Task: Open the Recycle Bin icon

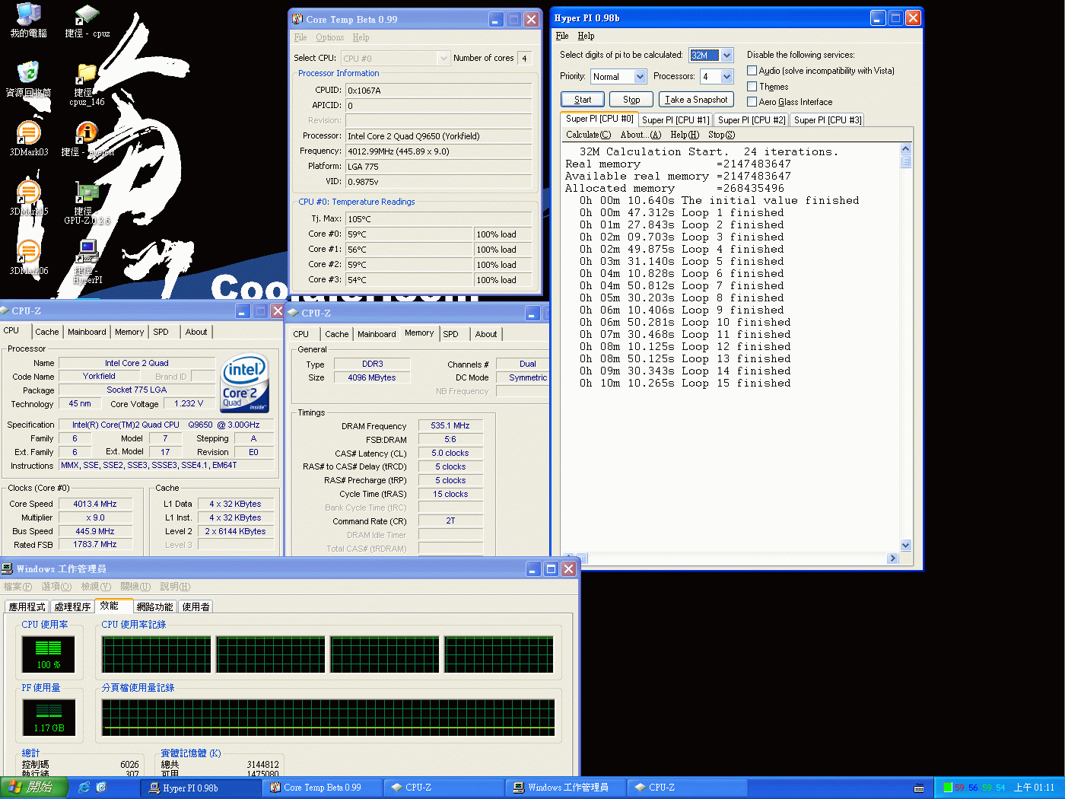Action: pyautogui.click(x=28, y=75)
